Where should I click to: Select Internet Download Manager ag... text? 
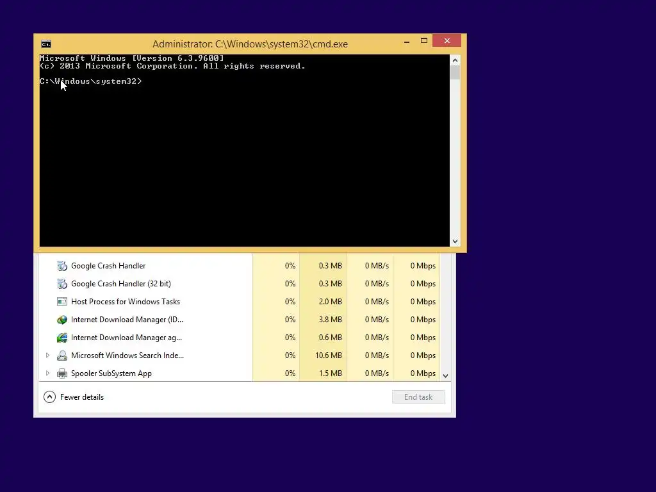click(x=126, y=338)
